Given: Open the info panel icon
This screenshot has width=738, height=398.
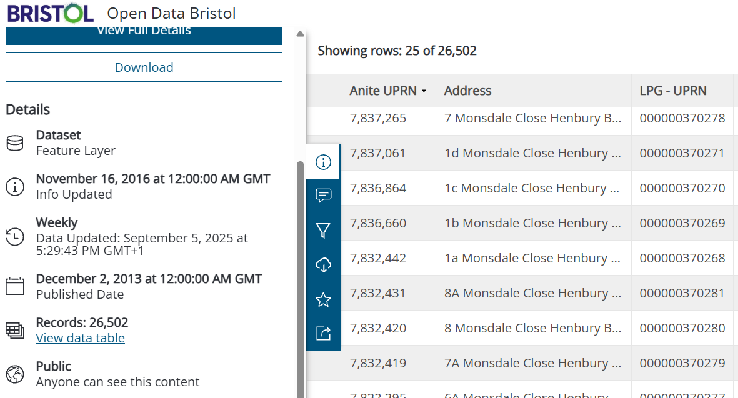Looking at the screenshot, I should [x=323, y=162].
